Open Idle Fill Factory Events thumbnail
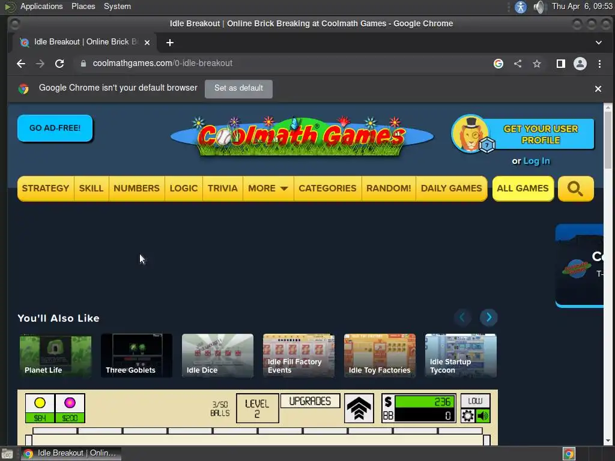Screen dimensions: 615x461 point(299,355)
